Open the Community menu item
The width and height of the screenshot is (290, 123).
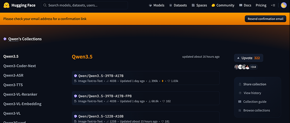coord(223,5)
